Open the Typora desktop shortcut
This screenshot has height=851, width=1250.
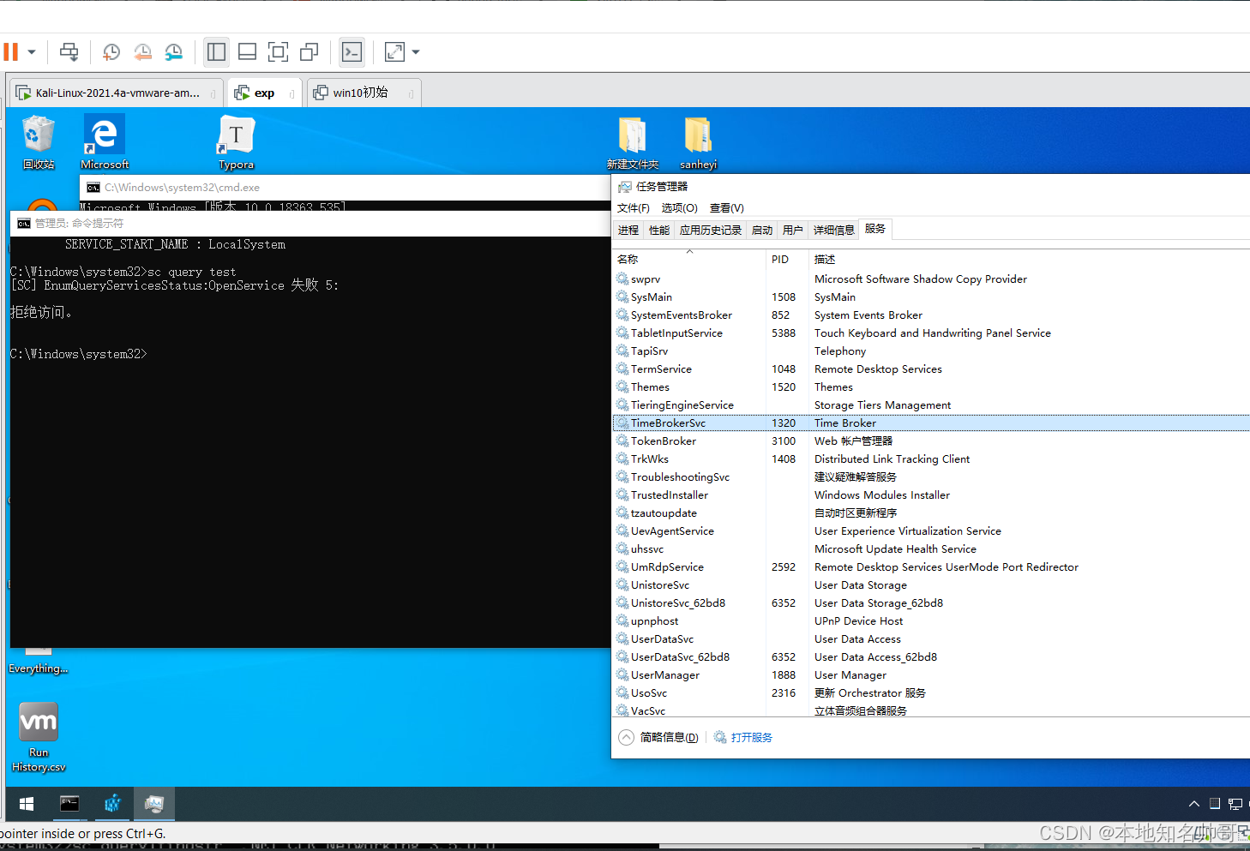[236, 142]
